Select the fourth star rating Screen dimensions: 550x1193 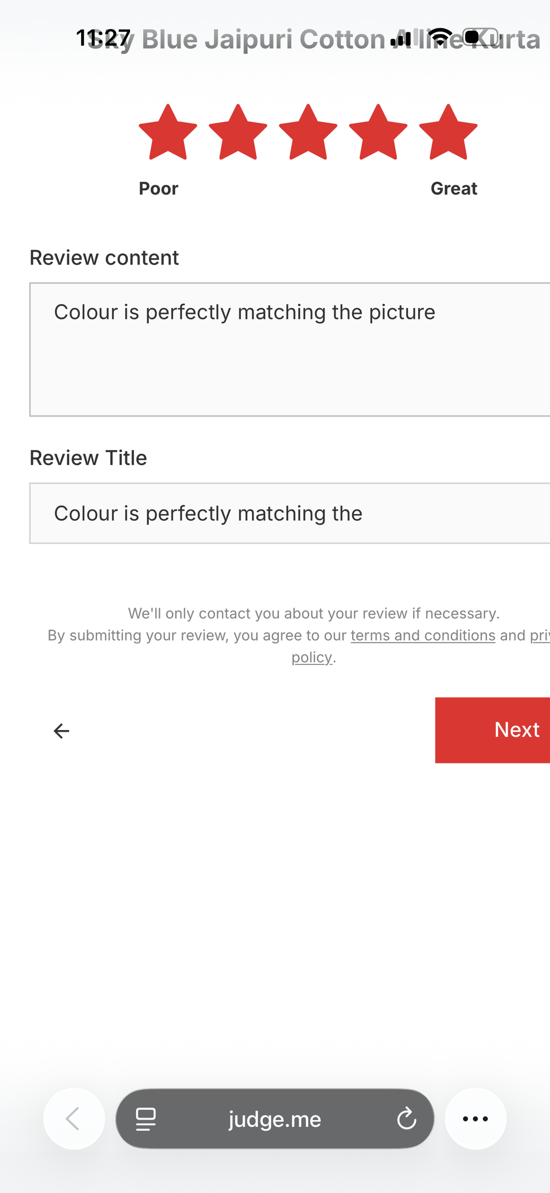click(x=378, y=132)
